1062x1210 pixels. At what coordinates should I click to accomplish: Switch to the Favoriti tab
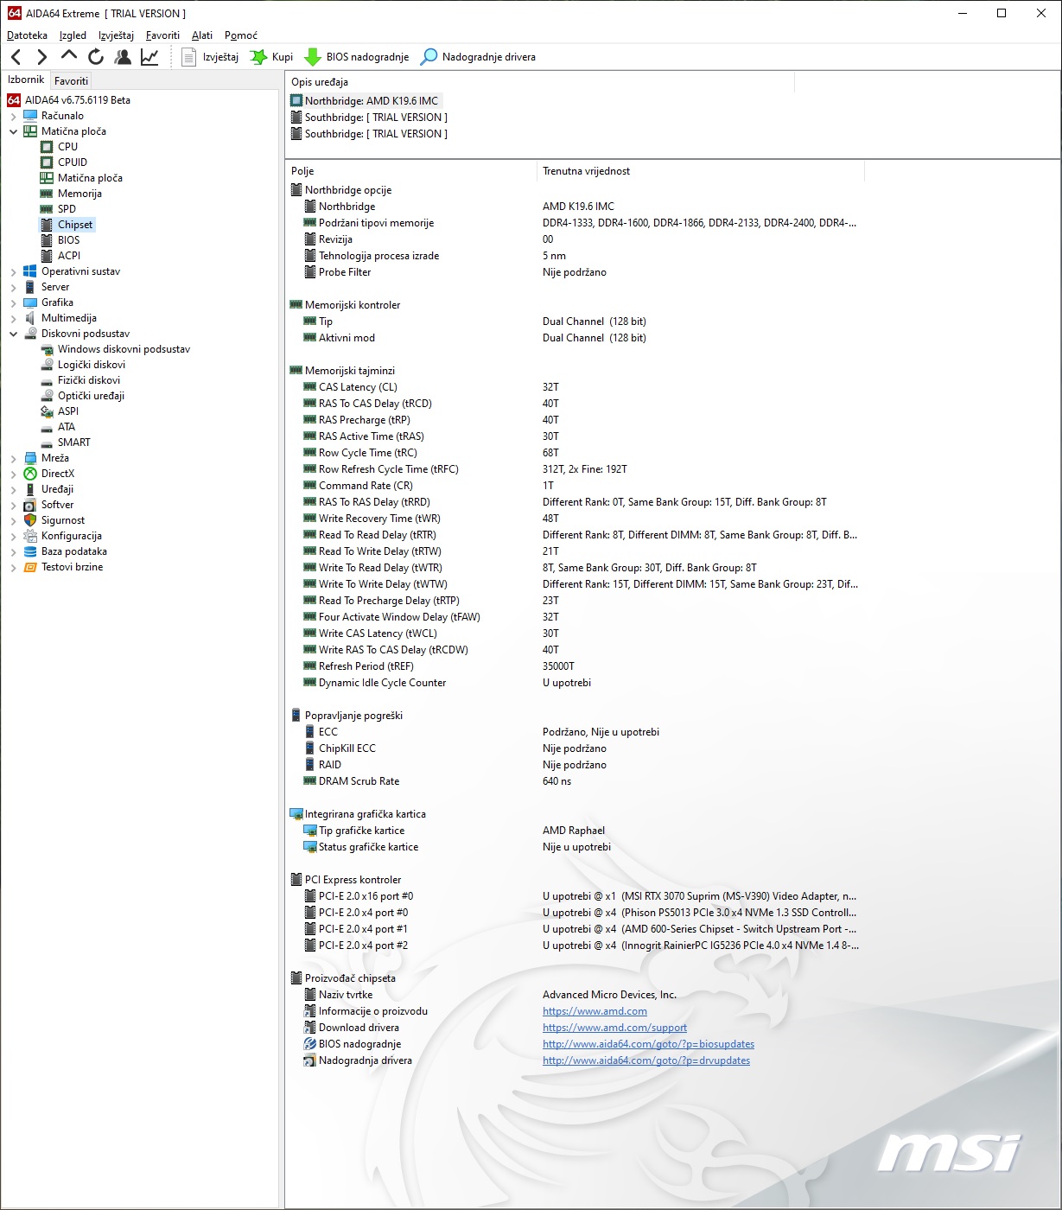[71, 80]
